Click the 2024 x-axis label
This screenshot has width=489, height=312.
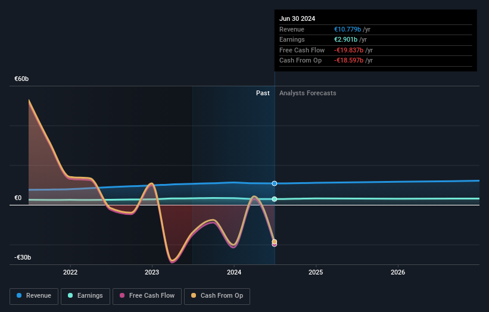[234, 272]
